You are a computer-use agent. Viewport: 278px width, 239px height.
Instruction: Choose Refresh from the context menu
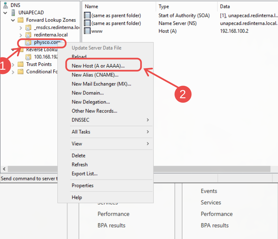click(x=105, y=165)
